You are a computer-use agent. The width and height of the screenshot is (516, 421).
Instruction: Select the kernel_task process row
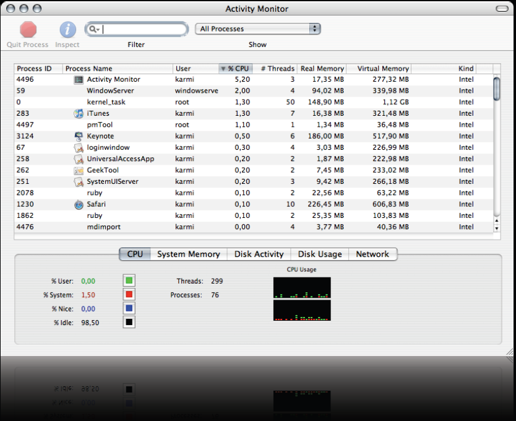point(254,102)
